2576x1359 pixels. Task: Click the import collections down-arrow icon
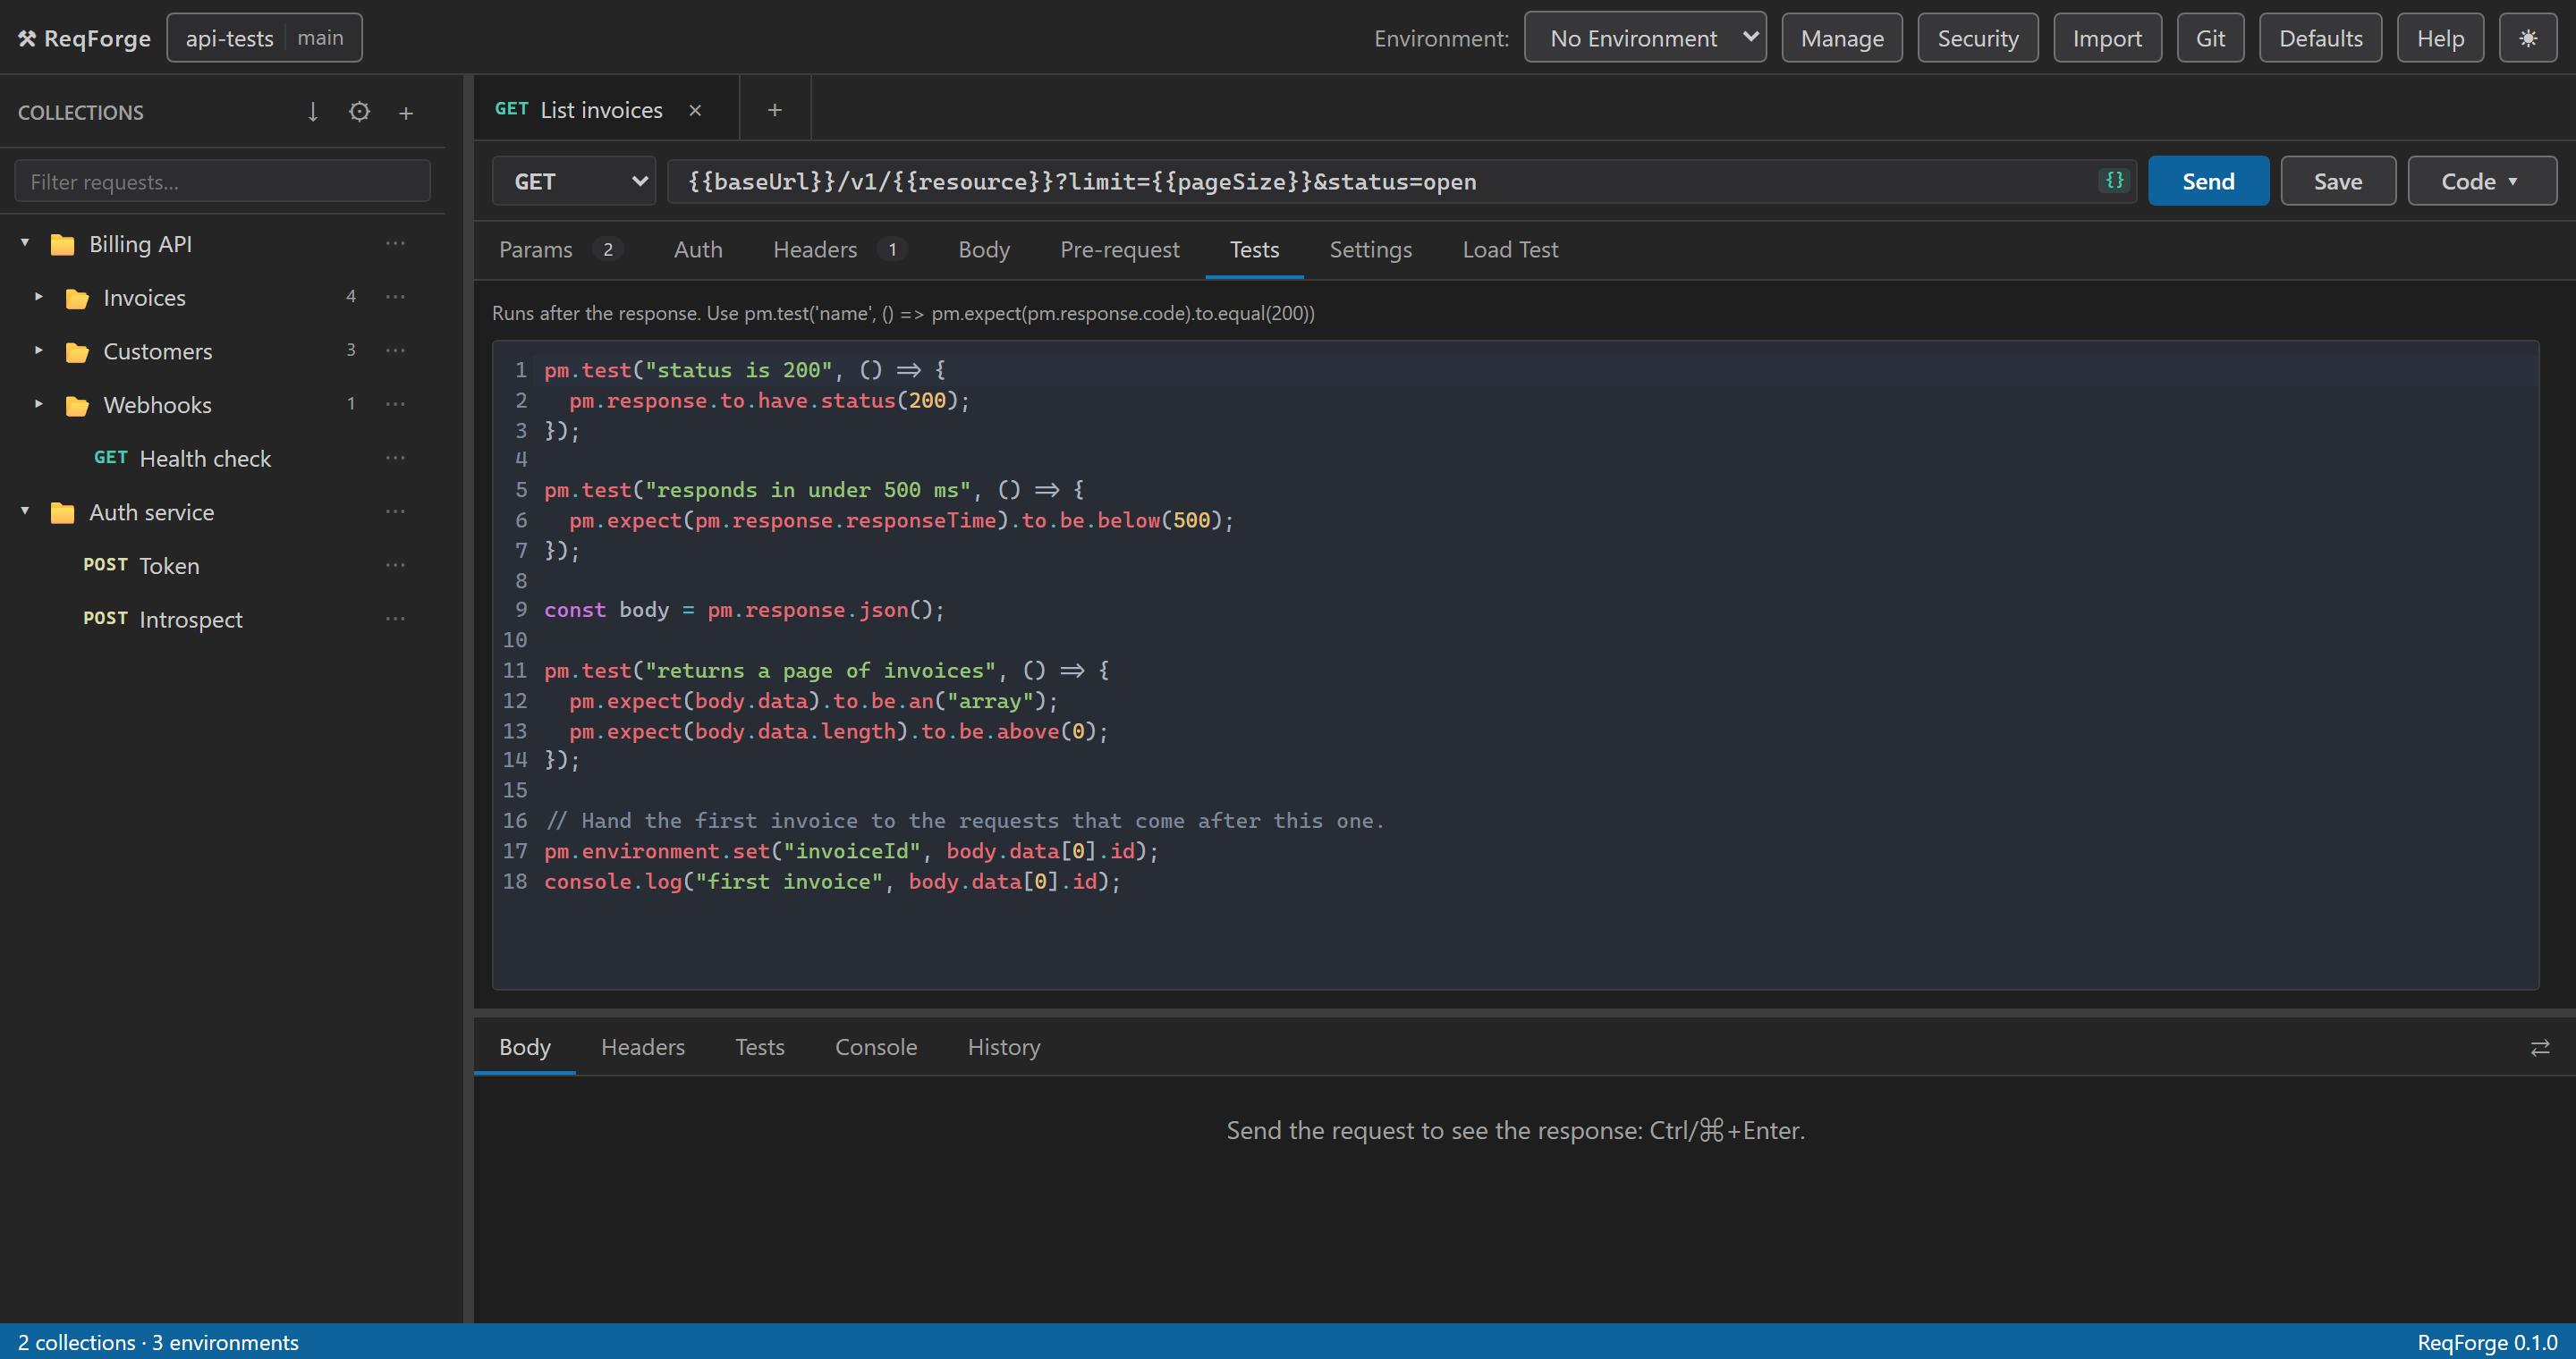(x=313, y=112)
